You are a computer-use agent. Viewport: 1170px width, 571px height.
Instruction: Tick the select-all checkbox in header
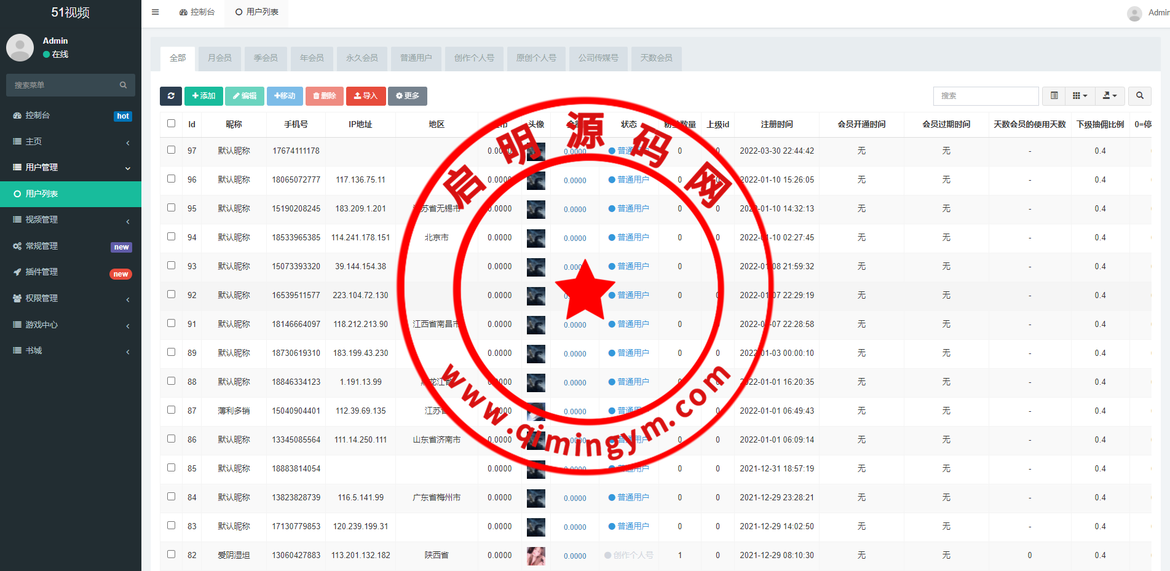(171, 124)
